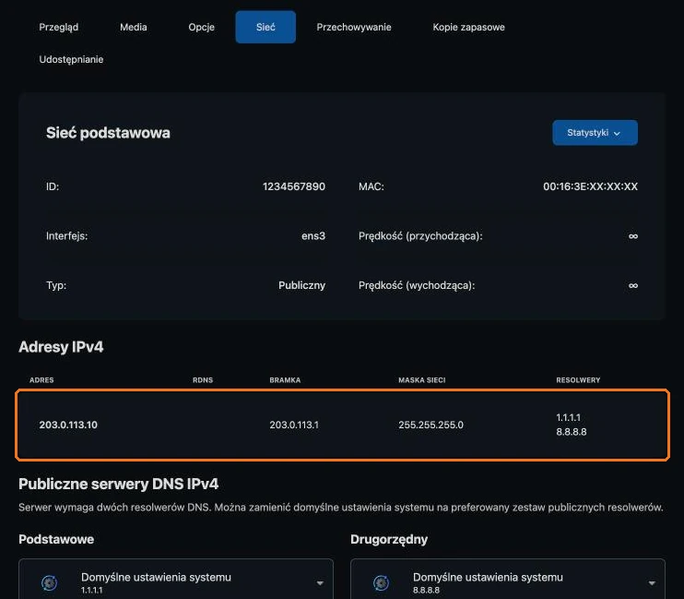Click the Prędkość (przychodząca) label
This screenshot has width=684, height=599.
(420, 236)
